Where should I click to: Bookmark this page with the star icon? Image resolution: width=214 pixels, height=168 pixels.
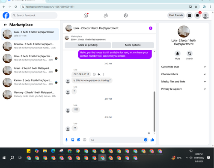(196, 7)
